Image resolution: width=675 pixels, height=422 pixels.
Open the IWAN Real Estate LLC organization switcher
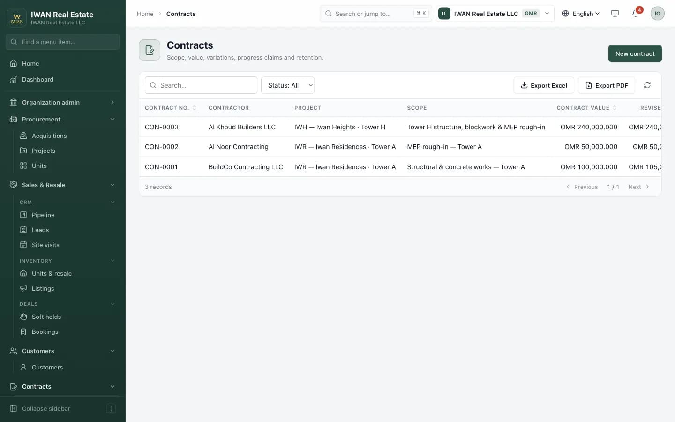(x=495, y=14)
